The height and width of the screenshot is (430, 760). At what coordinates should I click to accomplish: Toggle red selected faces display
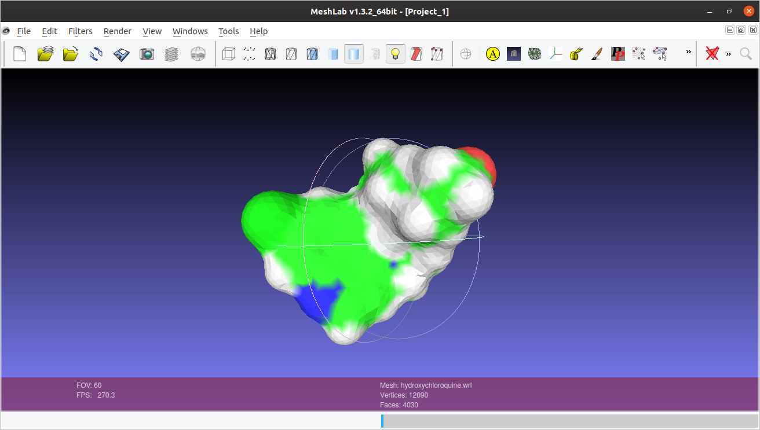point(416,54)
